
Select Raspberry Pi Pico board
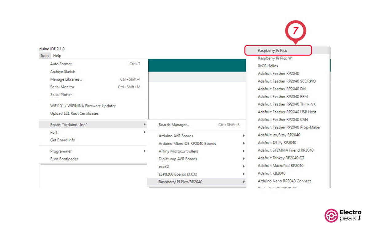[272, 50]
